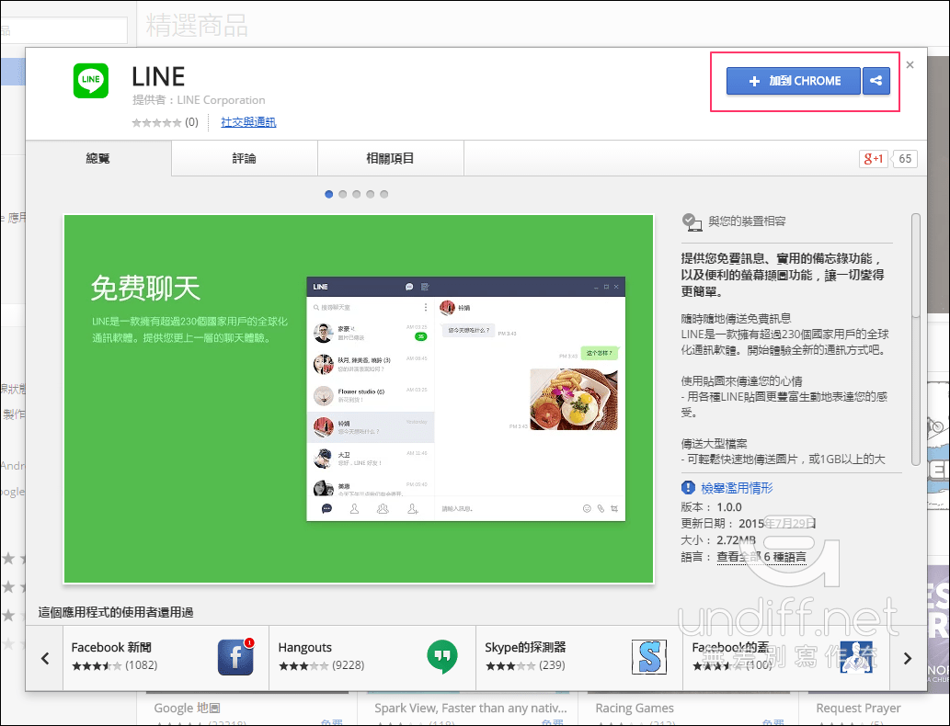Switch to the 相關項目 tab
950x726 pixels.
390,159
